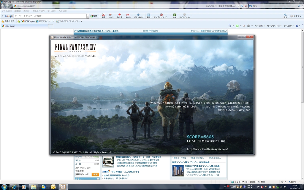The image size is (304, 190).
Task: Open the MSN Japan favorites bar link
Action: point(28,21)
